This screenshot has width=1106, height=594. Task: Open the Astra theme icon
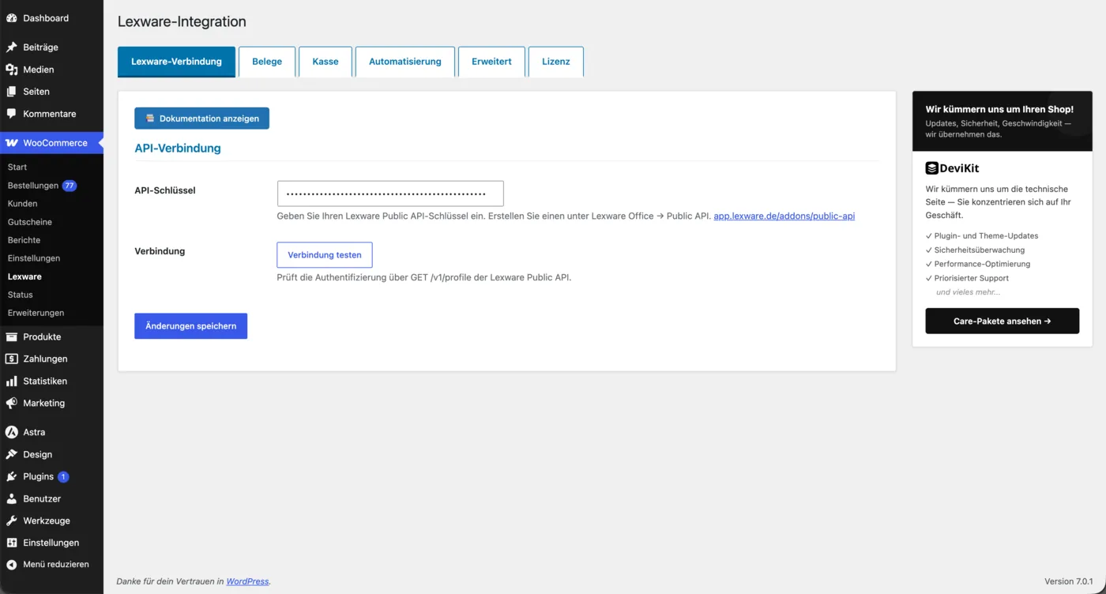11,432
